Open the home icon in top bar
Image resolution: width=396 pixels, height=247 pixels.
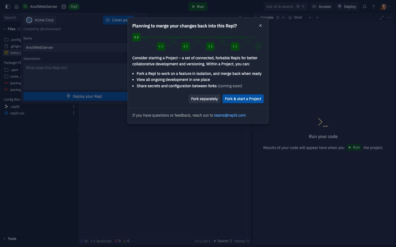click(x=16, y=7)
